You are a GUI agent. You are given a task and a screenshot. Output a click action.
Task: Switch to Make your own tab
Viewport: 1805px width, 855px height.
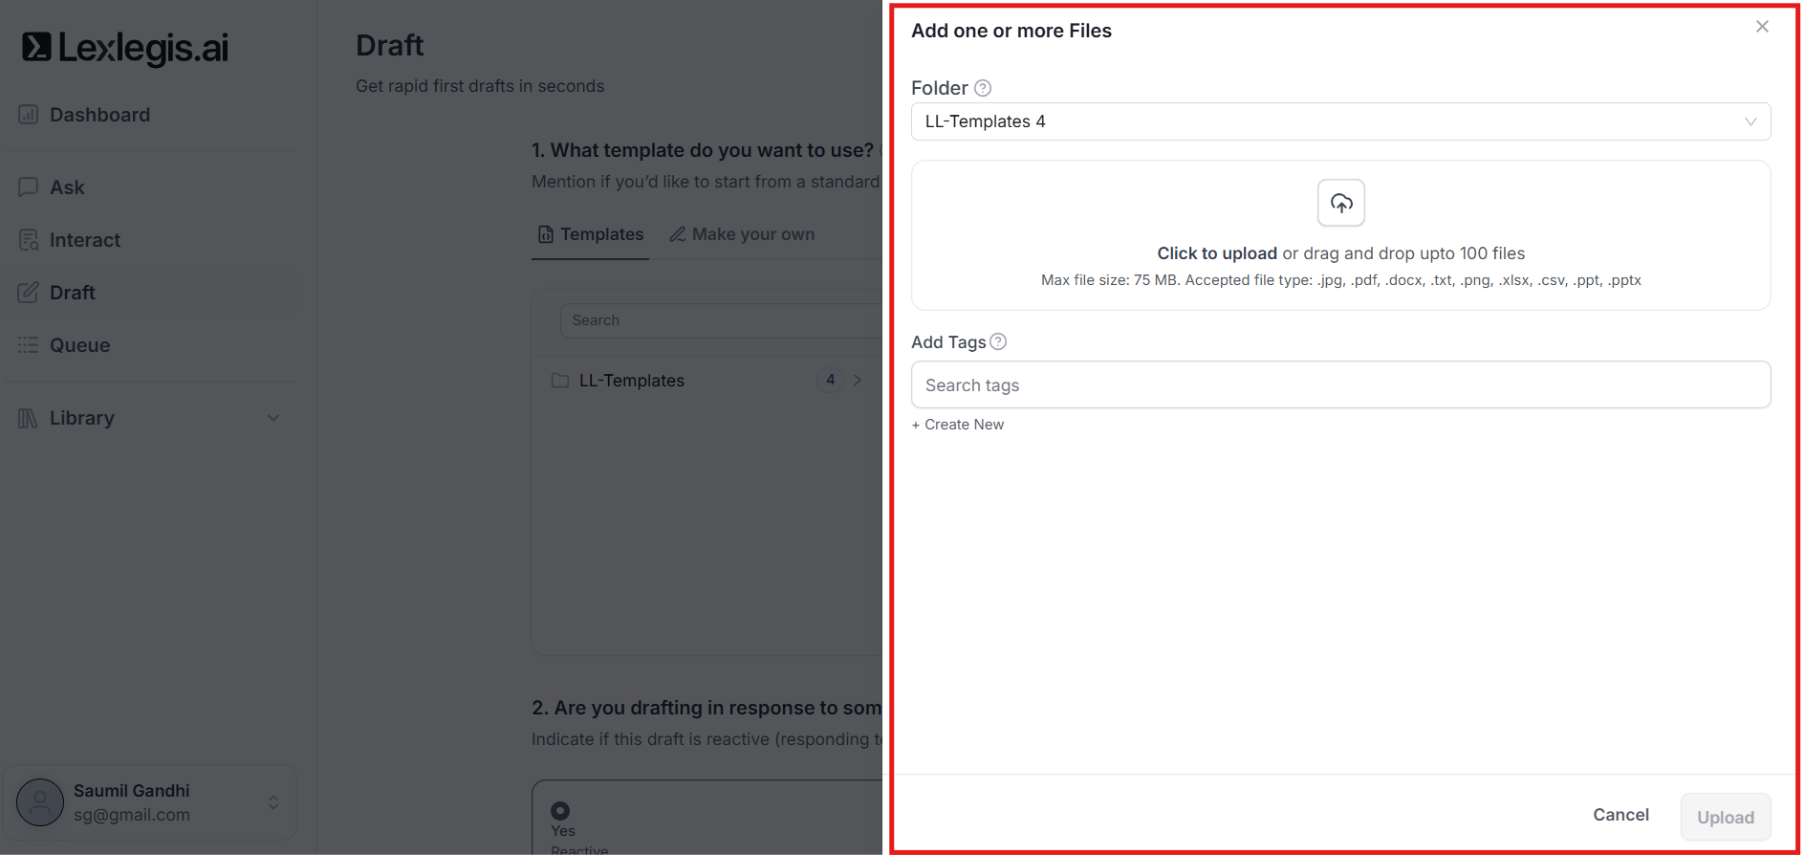click(742, 234)
